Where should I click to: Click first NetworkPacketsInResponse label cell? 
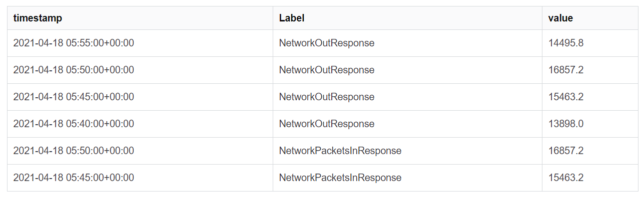click(x=407, y=151)
